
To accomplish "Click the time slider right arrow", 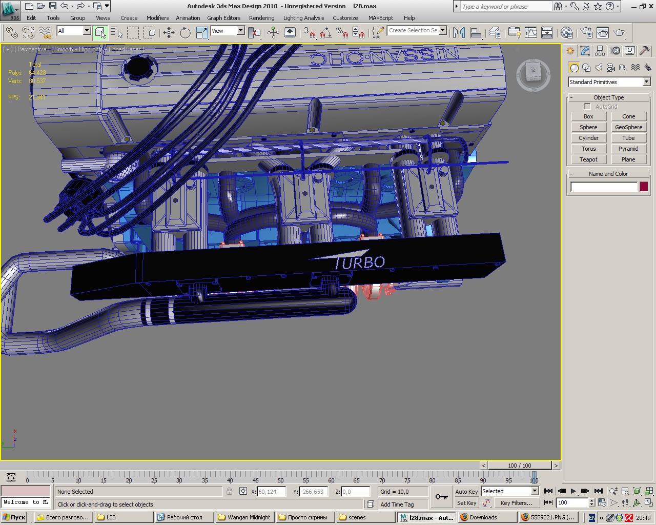I will coord(556,466).
